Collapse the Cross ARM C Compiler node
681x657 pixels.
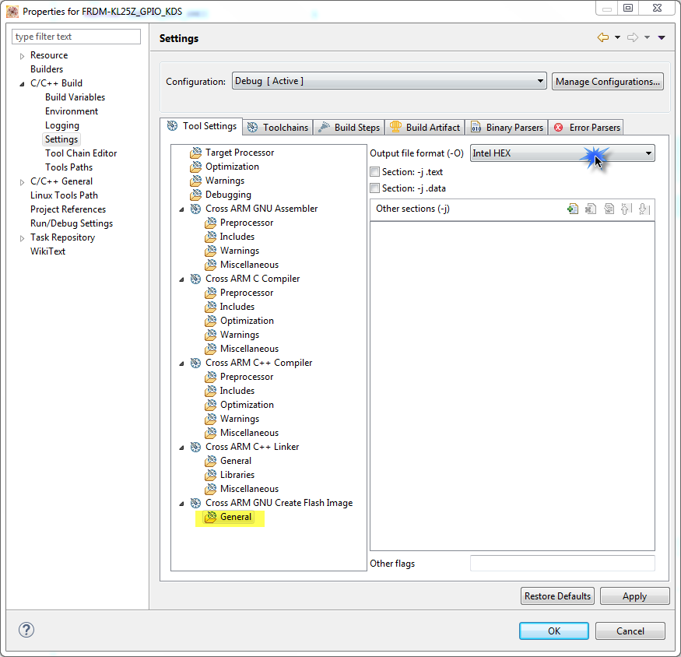(181, 279)
